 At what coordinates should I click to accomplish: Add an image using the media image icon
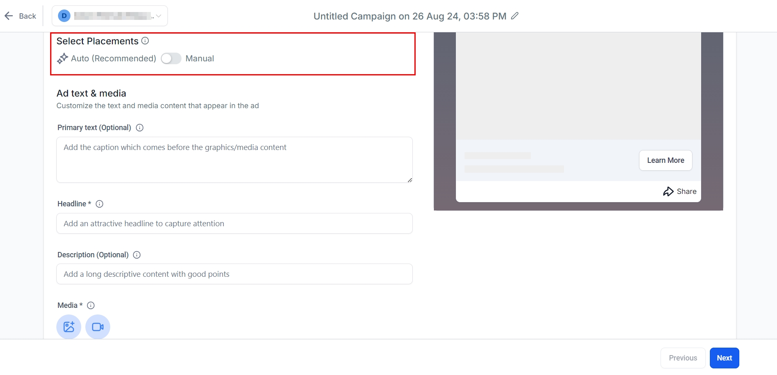point(69,327)
